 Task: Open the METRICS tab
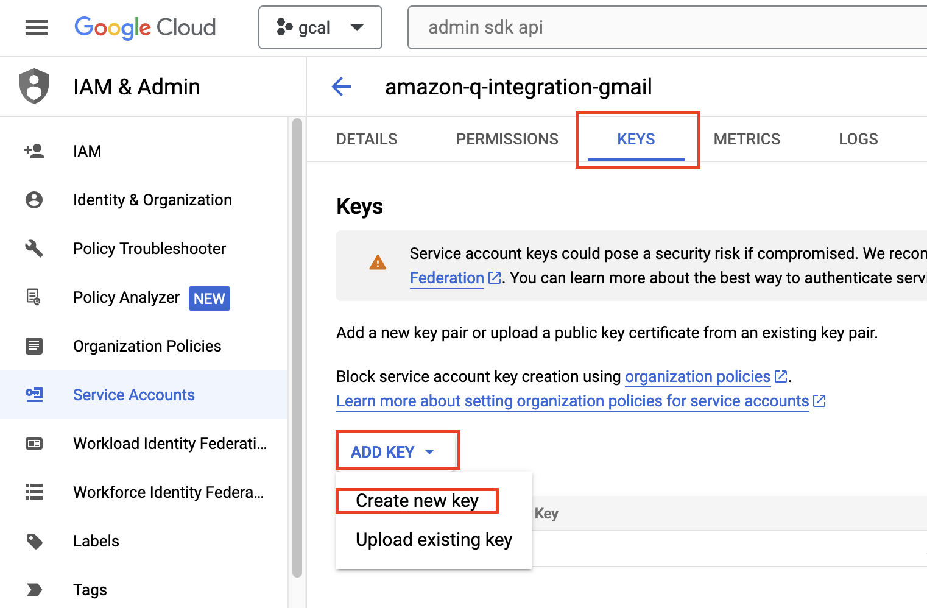pyautogui.click(x=747, y=139)
